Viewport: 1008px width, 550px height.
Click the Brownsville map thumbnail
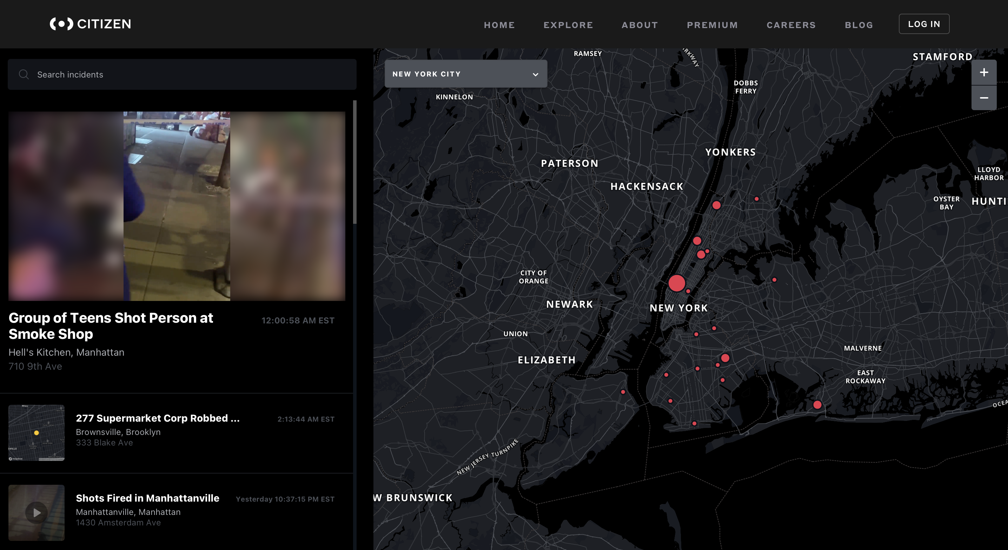37,432
